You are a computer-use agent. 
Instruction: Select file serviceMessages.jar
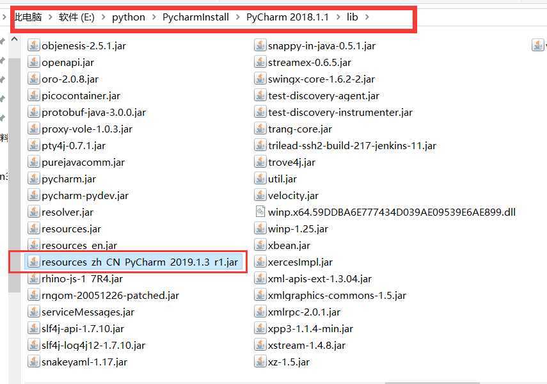(x=81, y=312)
